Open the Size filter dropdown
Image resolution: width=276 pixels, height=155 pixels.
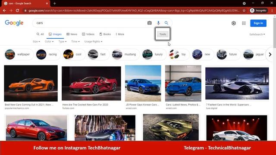[x=36, y=41]
